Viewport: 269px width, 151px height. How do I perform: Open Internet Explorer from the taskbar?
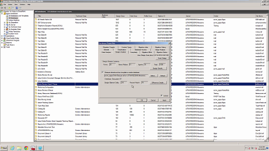(12, 148)
